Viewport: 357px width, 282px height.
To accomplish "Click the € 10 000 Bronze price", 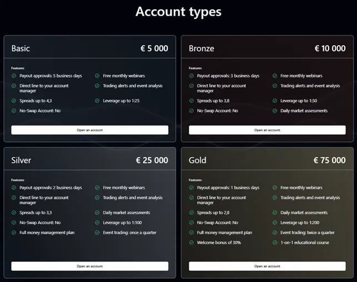I will [330, 48].
